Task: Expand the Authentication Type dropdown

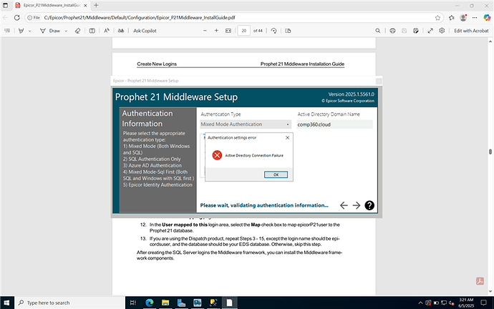Action: coord(246,124)
